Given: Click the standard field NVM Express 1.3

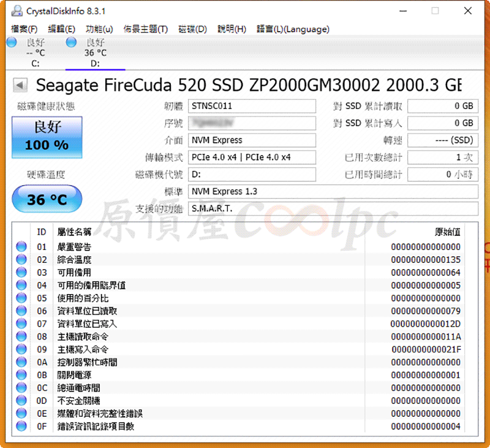Looking at the screenshot, I should click(x=333, y=191).
